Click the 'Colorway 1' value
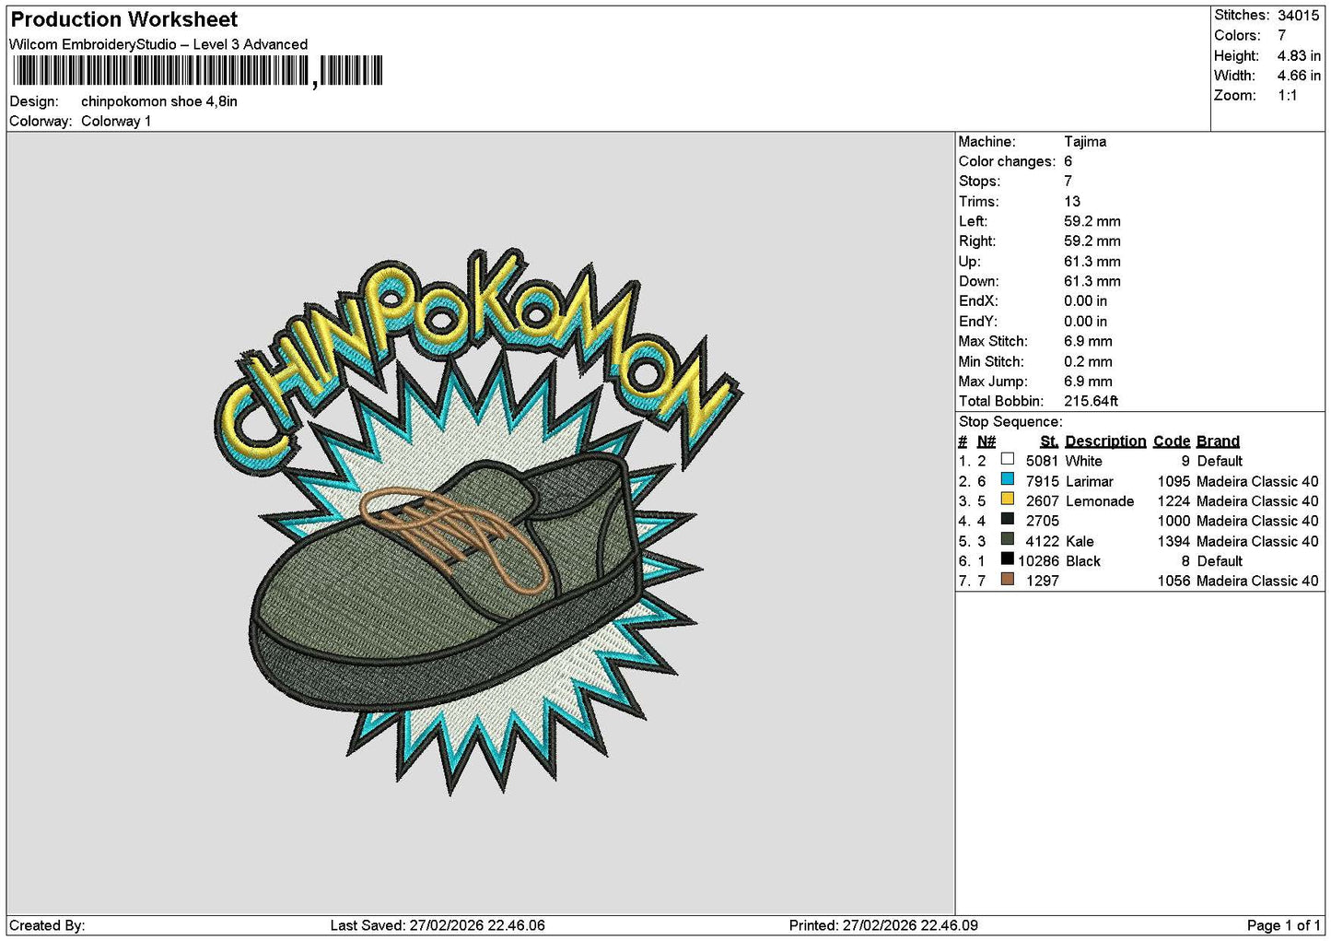This screenshot has width=1331, height=941. click(116, 122)
